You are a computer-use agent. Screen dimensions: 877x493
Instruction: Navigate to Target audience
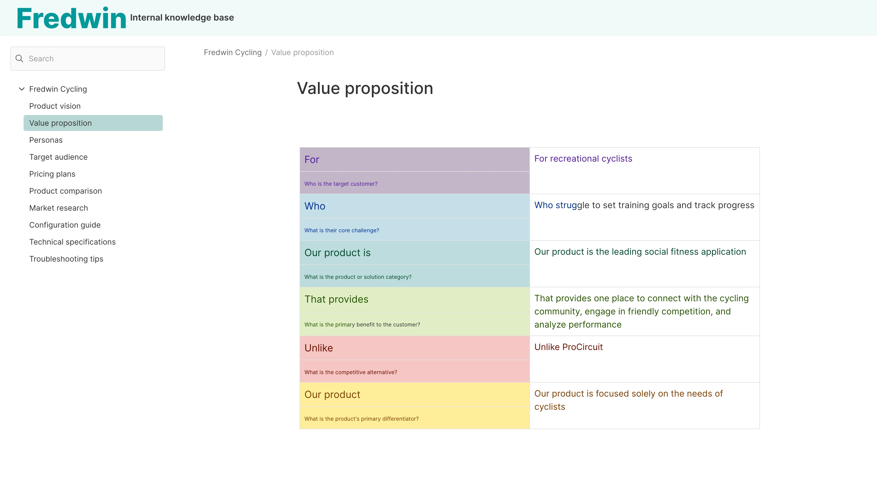pos(58,157)
